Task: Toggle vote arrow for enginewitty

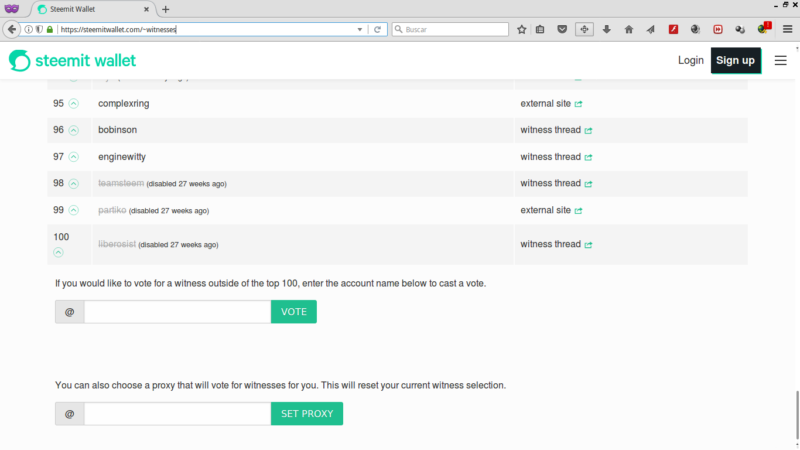Action: coord(73,157)
